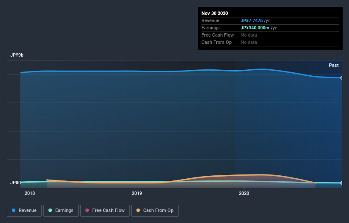Click the JP¥7.747b revenue value

[x=252, y=20]
